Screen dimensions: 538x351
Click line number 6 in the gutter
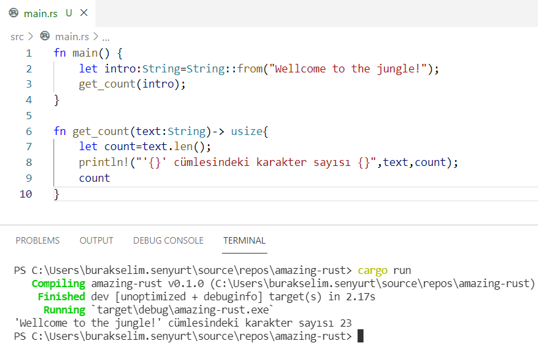(x=28, y=131)
